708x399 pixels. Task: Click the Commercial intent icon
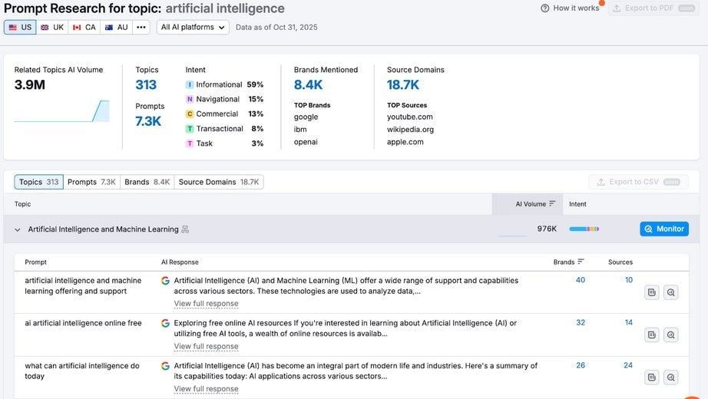coord(190,114)
